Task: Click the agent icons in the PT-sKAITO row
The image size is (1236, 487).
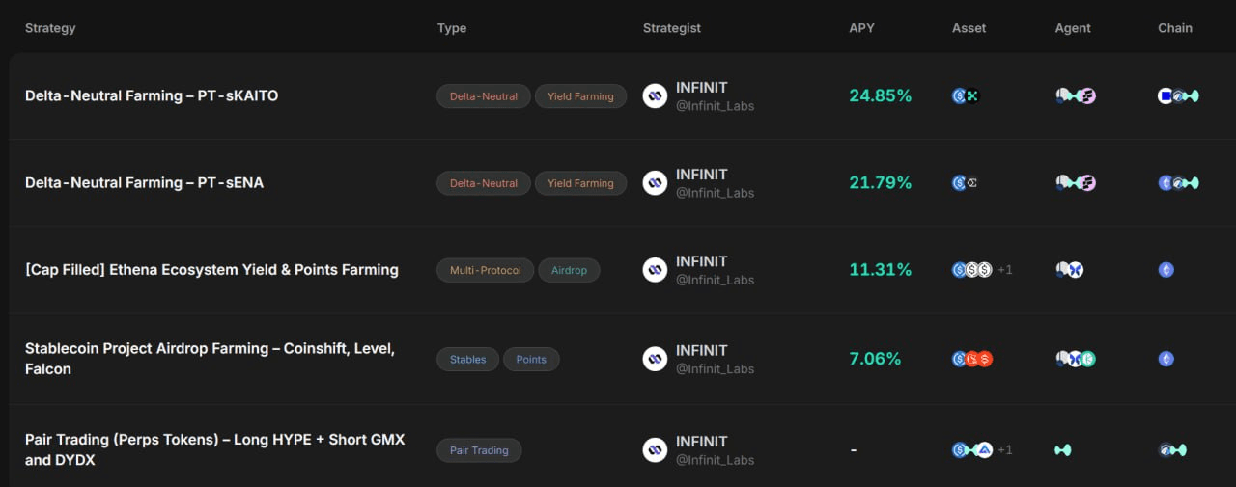Action: point(1076,95)
